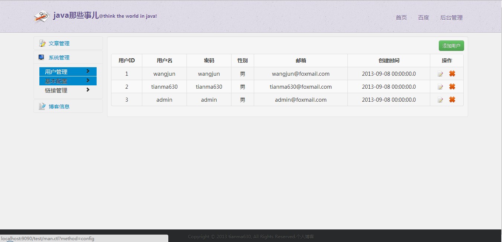
Task: Click the 操作 column header
Action: [x=447, y=61]
